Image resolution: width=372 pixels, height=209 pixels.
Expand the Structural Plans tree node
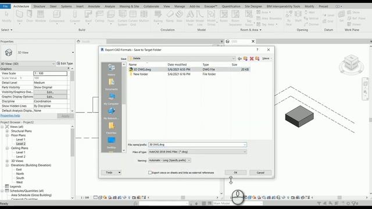point(7,131)
